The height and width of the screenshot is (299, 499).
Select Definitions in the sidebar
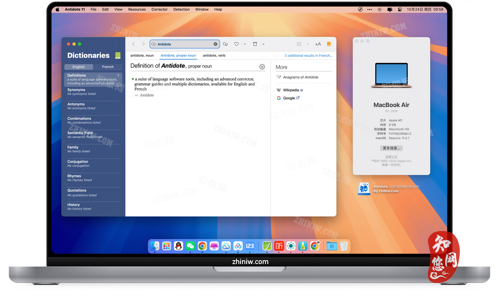[93, 79]
